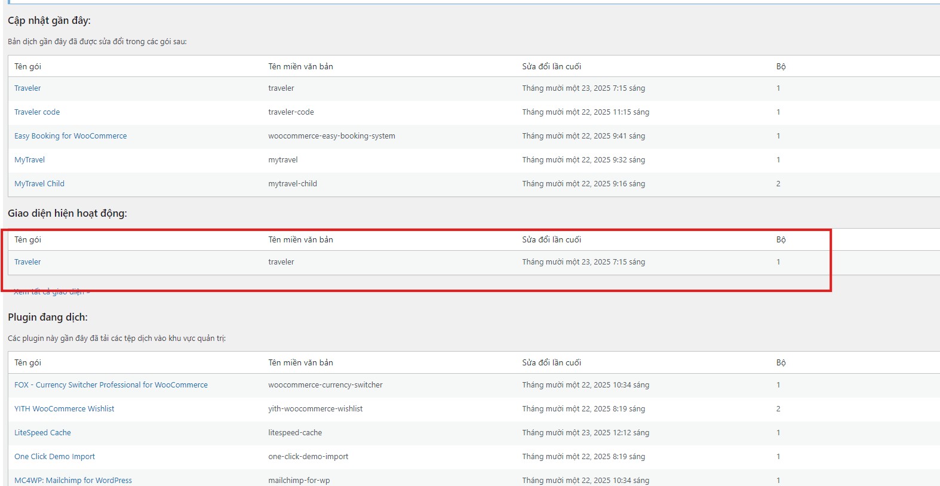Open Traveler link in recent updates table
Screen dimensions: 940x486
tap(27, 88)
